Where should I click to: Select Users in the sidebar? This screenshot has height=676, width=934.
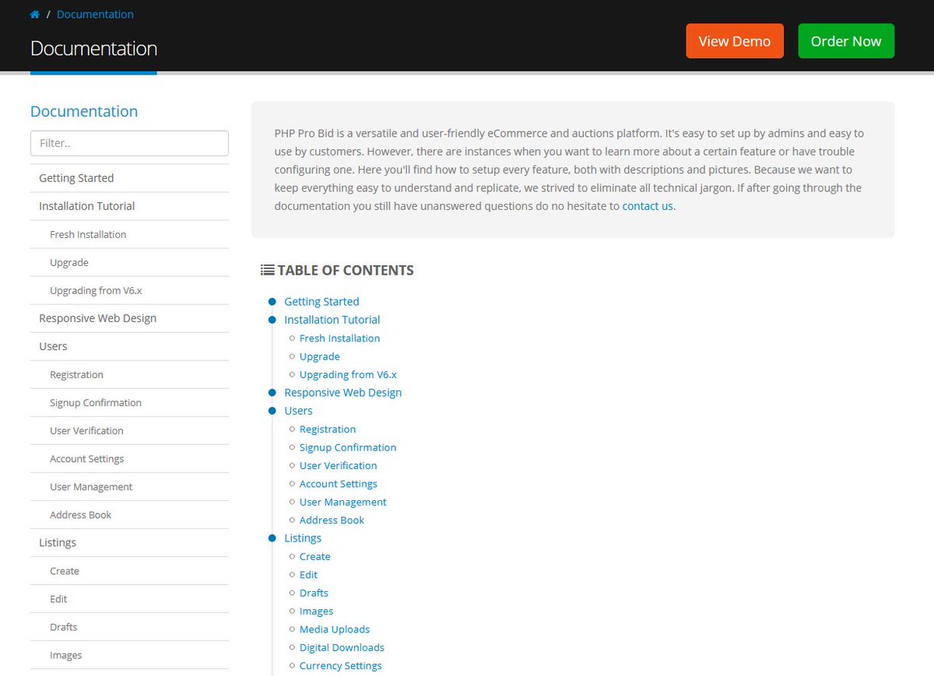click(129, 346)
